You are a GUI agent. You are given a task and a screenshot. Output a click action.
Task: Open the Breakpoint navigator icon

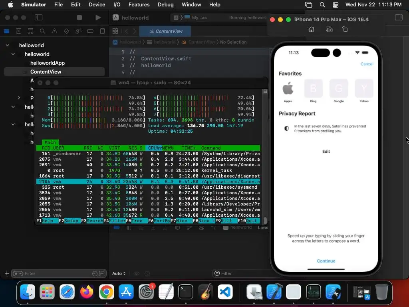click(x=90, y=31)
